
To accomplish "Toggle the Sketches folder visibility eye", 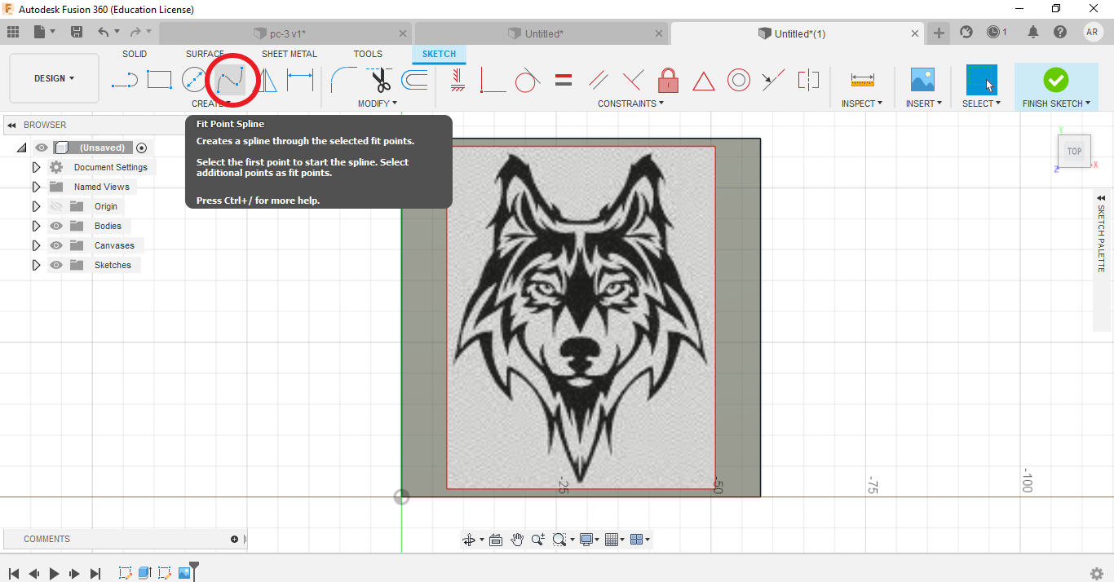I will (56, 265).
